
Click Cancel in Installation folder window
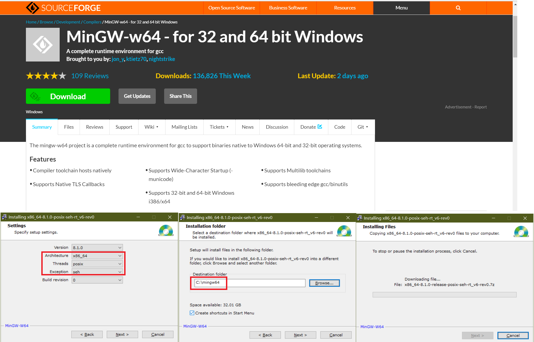[336, 335]
